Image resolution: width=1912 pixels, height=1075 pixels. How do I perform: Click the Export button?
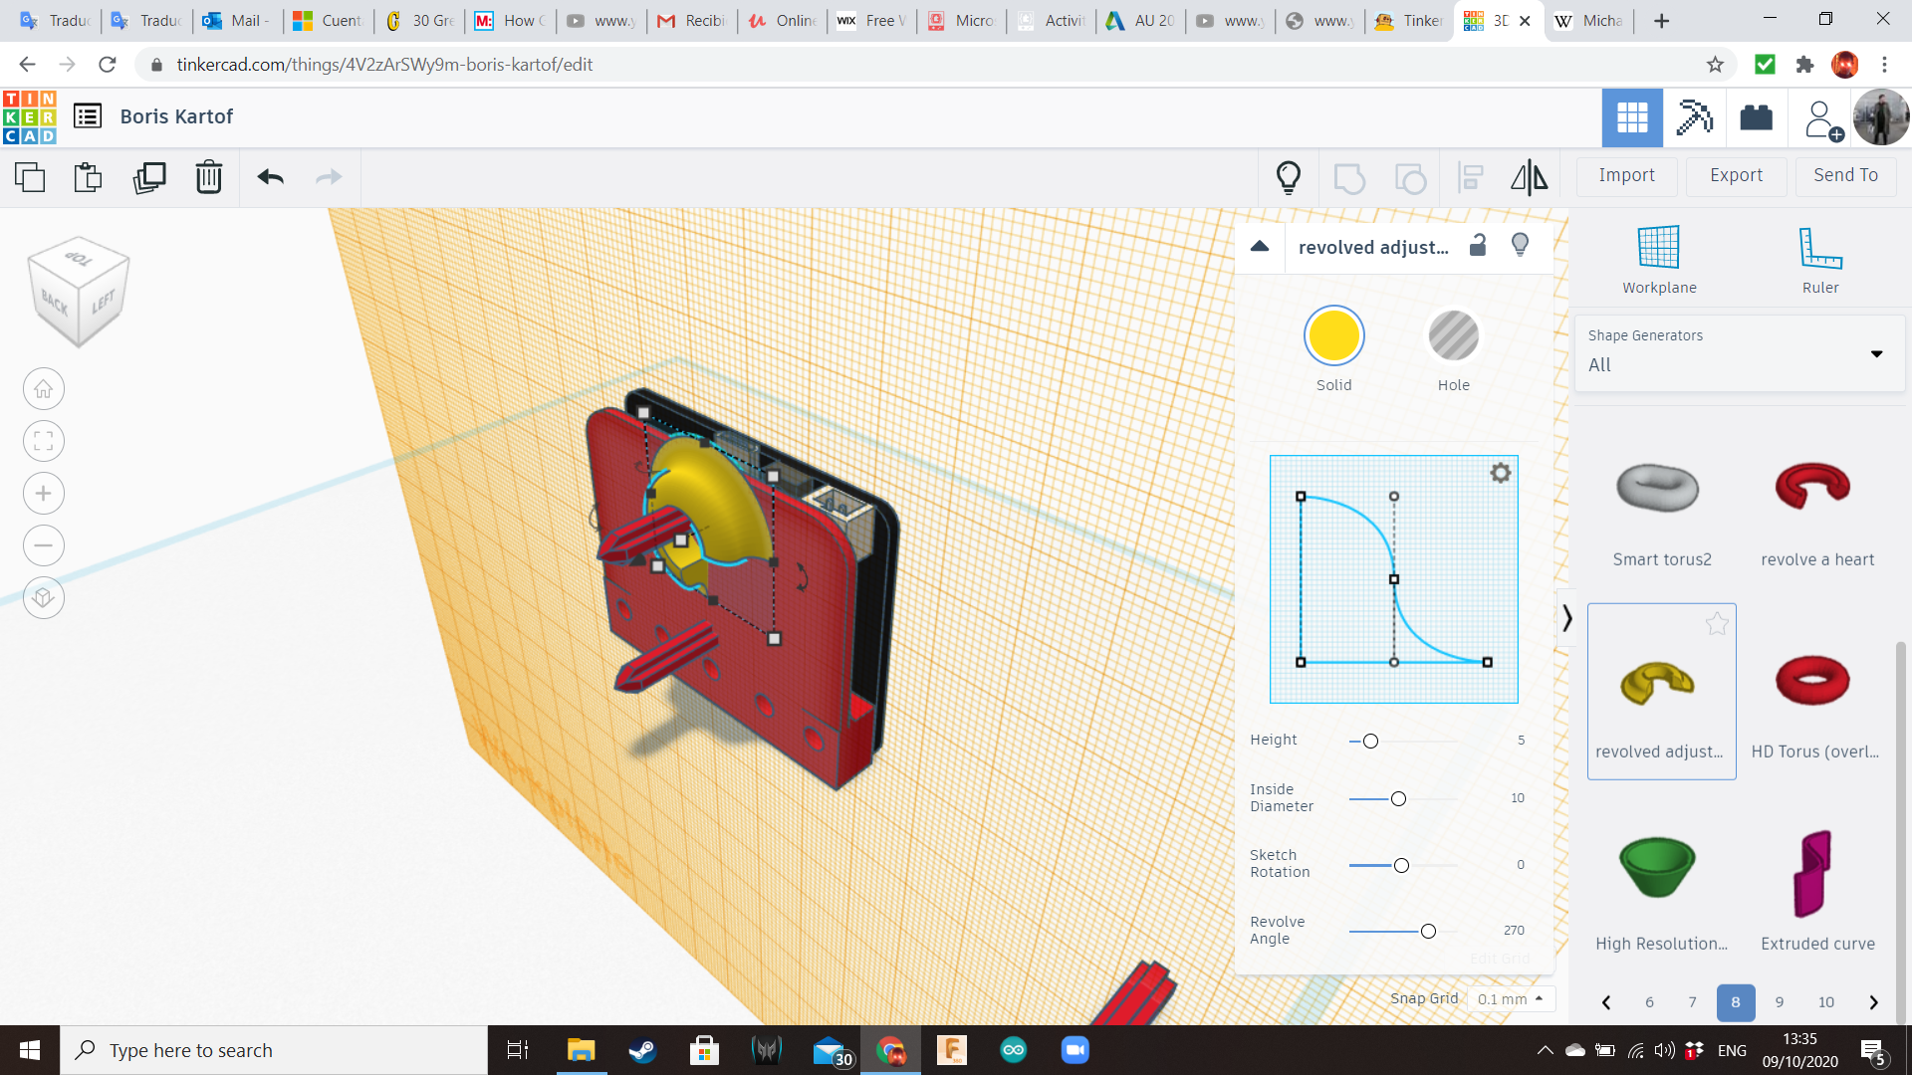coord(1736,175)
